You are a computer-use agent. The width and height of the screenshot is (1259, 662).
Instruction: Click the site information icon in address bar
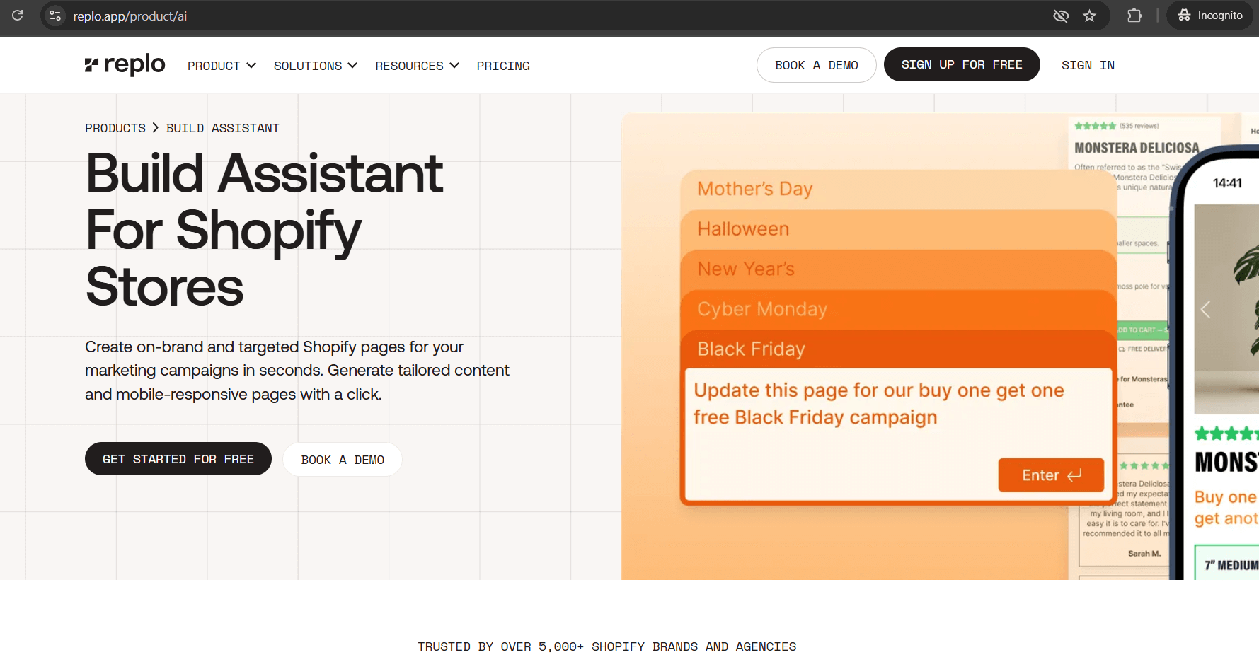55,16
